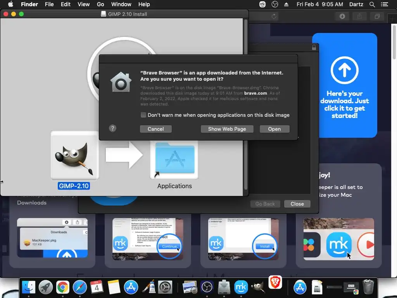Open Notification Center list icon in menu bar

[385, 4]
